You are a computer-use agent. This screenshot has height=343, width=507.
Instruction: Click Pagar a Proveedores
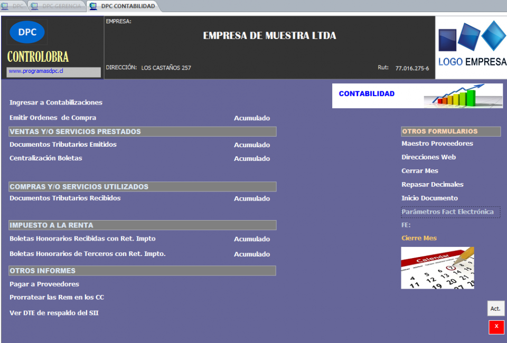pyautogui.click(x=44, y=284)
